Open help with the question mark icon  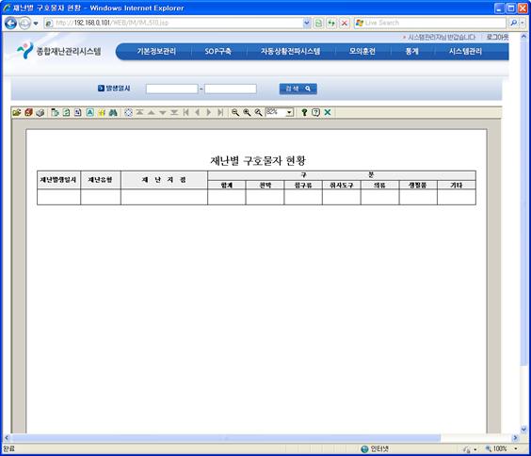(304, 112)
